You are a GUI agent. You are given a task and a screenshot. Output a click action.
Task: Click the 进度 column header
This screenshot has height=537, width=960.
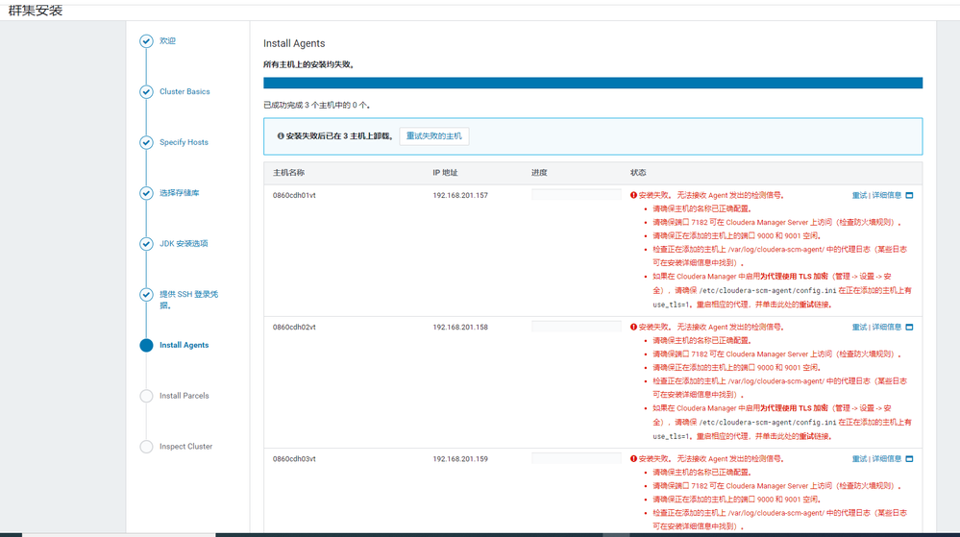click(x=539, y=173)
